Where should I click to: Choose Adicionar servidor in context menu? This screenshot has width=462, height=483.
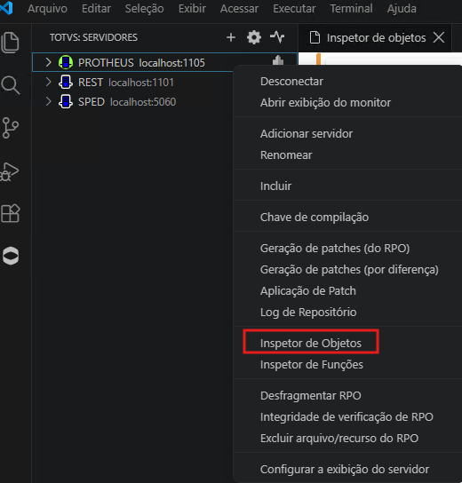[307, 134]
